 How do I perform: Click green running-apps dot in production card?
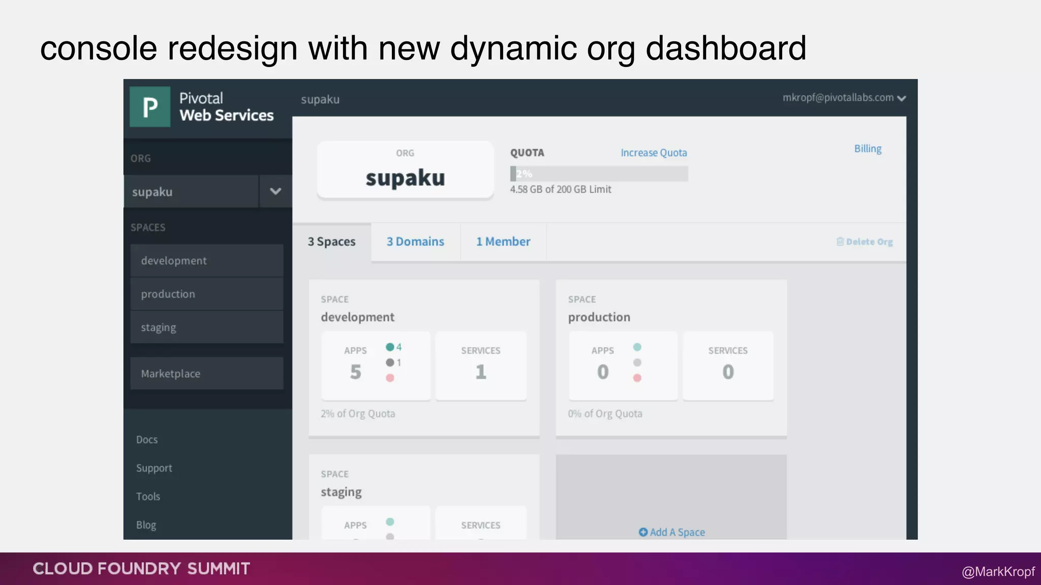tap(637, 347)
